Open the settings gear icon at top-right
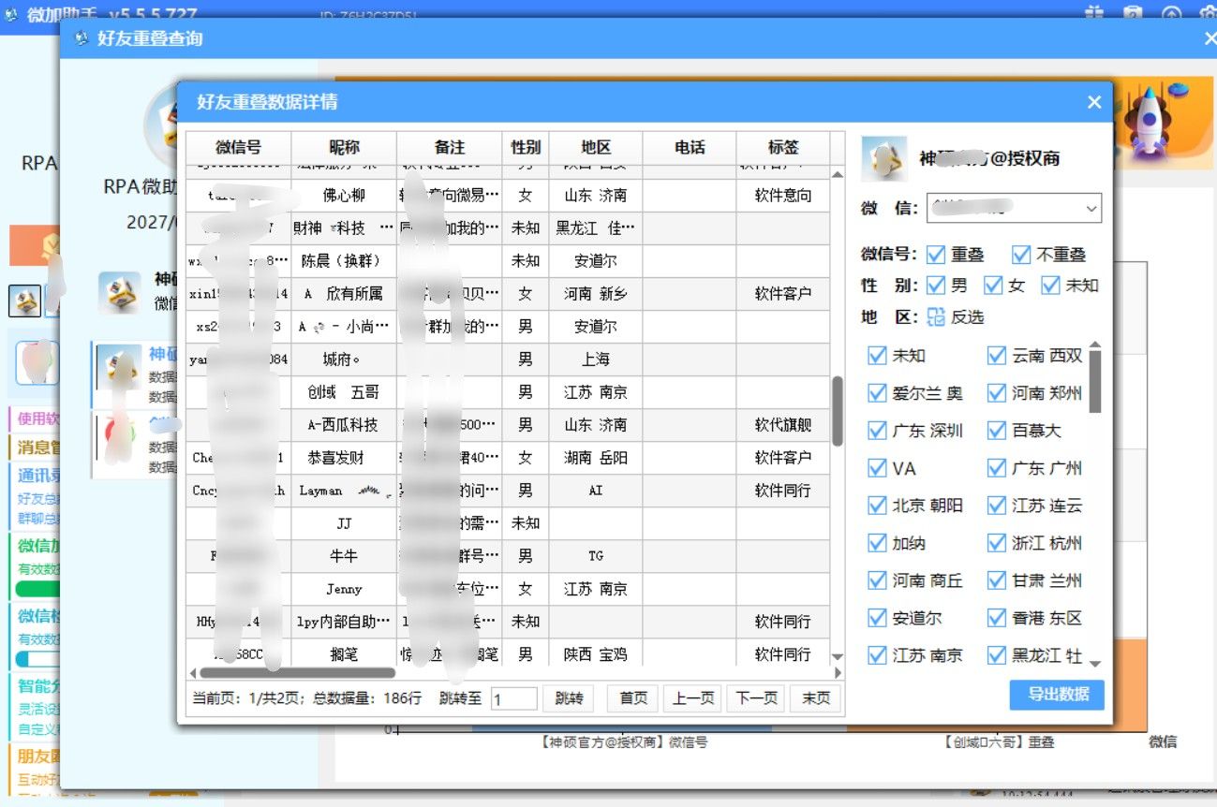1217x807 pixels. [1208, 12]
